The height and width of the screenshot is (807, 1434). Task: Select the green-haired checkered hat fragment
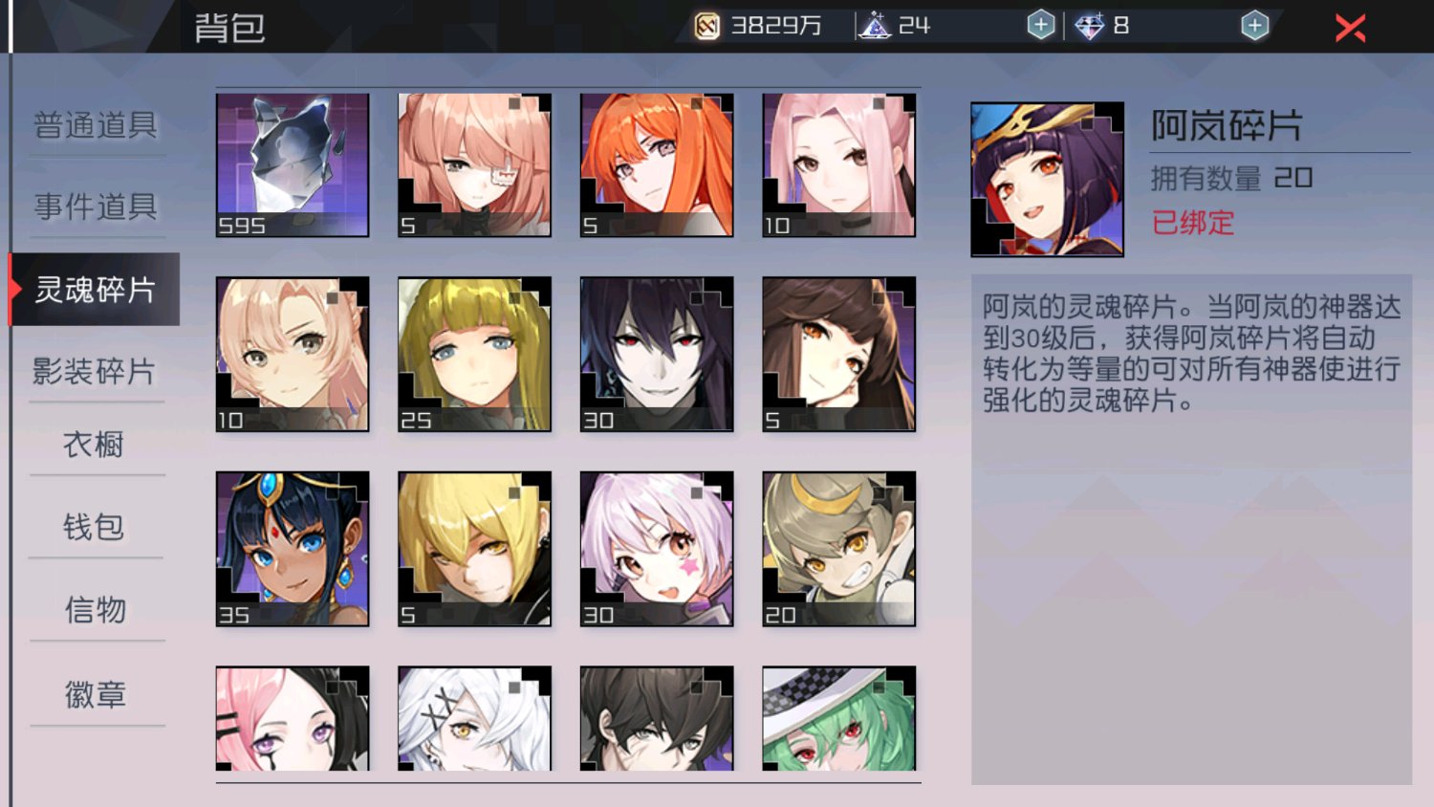click(x=838, y=718)
